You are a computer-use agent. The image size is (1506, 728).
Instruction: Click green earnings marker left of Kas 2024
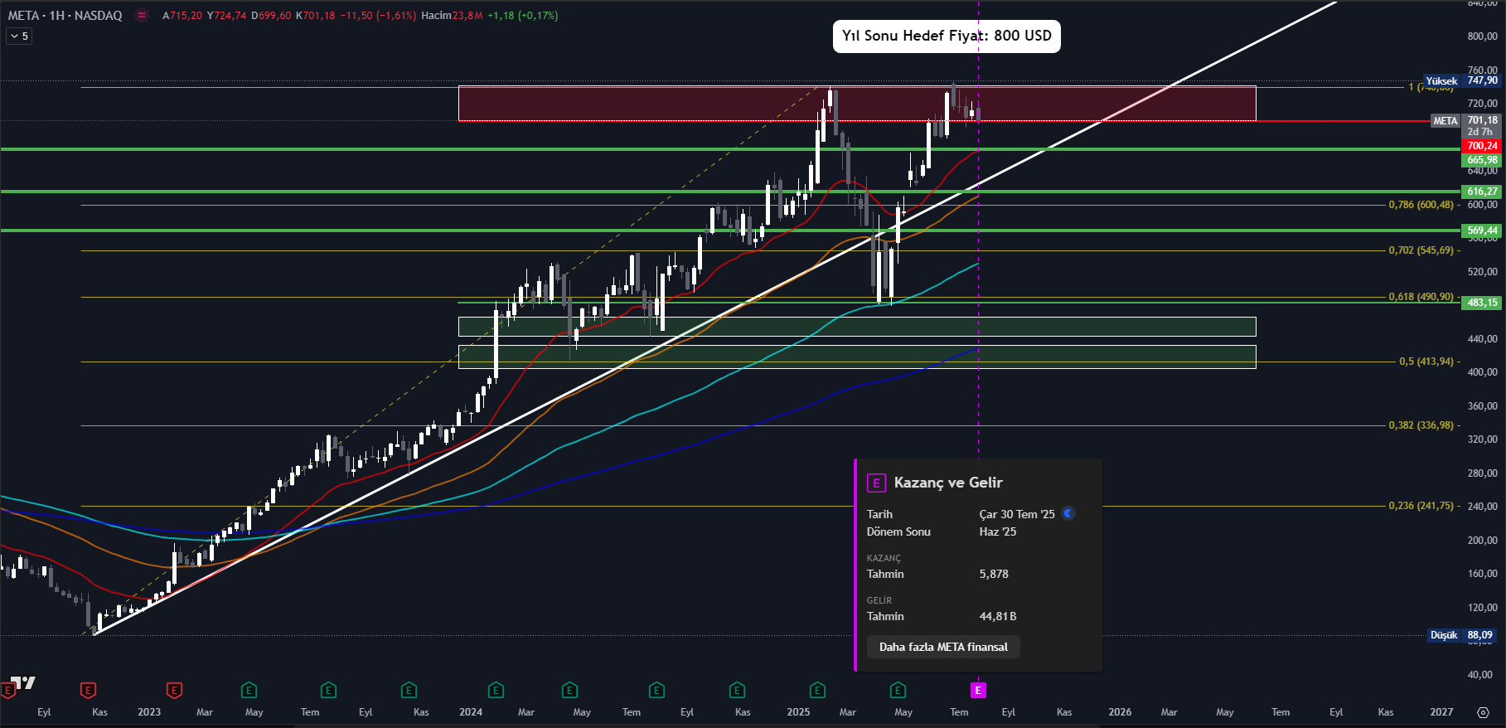coord(737,690)
